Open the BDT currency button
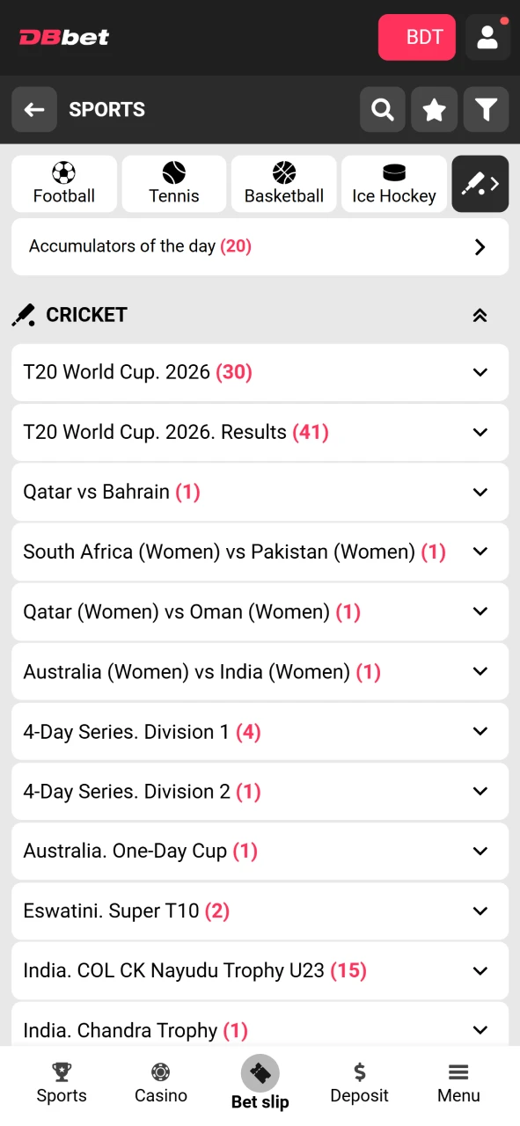Image resolution: width=520 pixels, height=1126 pixels. pyautogui.click(x=416, y=37)
